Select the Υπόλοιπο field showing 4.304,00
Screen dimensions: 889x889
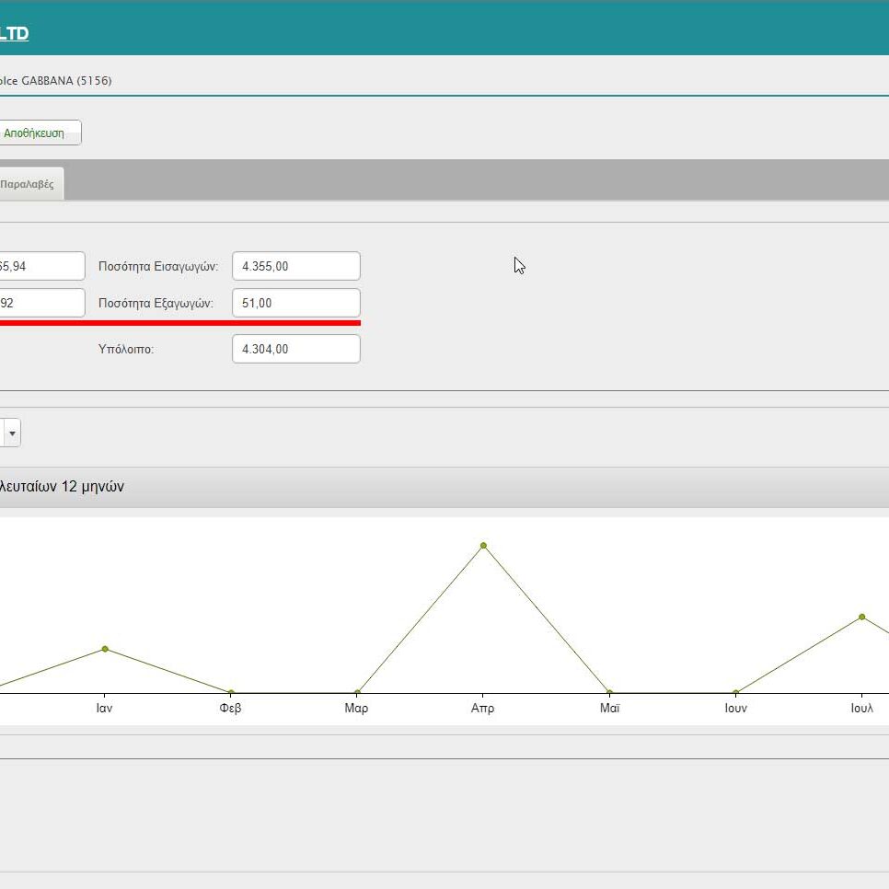pos(295,350)
